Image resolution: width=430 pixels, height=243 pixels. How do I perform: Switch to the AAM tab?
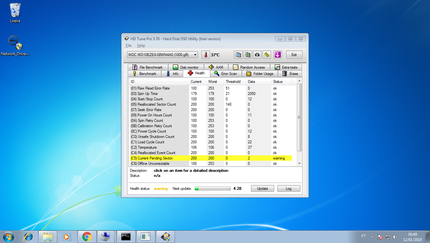click(216, 67)
